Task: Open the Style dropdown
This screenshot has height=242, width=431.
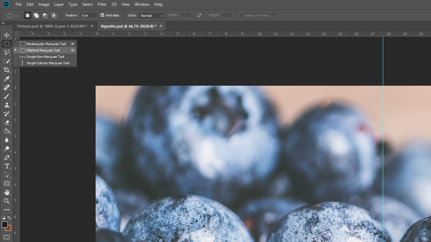Action: [x=151, y=15]
